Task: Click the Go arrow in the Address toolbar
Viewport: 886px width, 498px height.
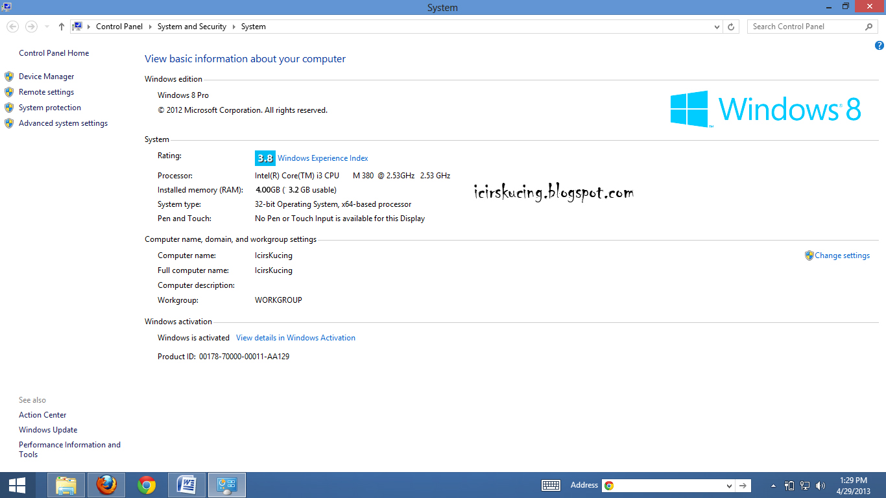Action: (743, 485)
